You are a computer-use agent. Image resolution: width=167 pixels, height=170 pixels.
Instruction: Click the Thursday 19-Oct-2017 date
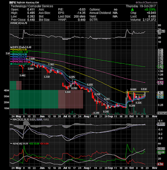[x=141, y=6]
